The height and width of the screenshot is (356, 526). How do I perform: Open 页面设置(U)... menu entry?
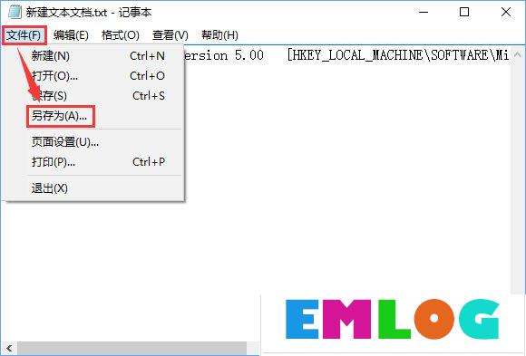click(94, 142)
